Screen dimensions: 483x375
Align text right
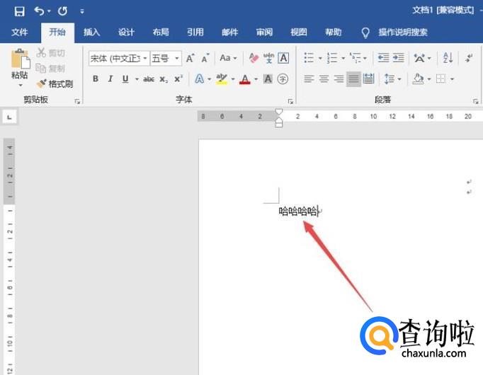339,79
